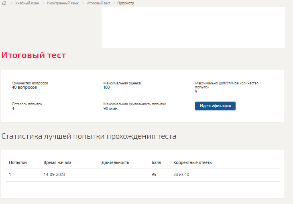Click the red Итоговый тест heading
The width and height of the screenshot is (293, 204).
tap(34, 55)
